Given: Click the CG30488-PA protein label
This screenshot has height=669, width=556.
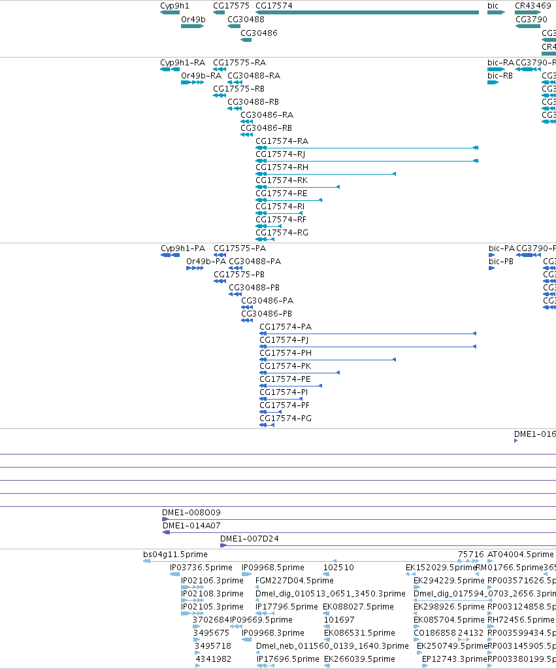Looking at the screenshot, I should [255, 262].
